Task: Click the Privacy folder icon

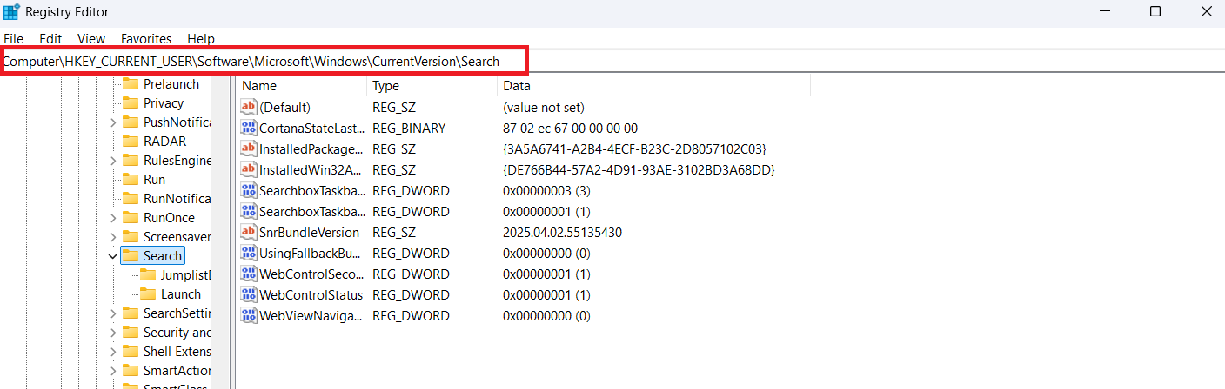Action: coord(131,102)
